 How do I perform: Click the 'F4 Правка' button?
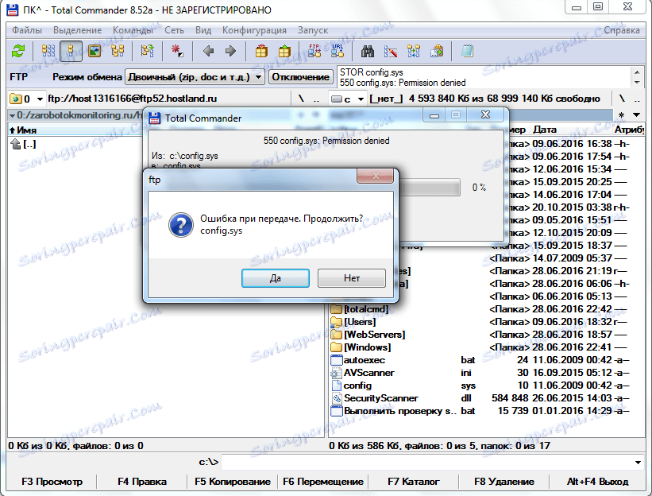[x=142, y=482]
